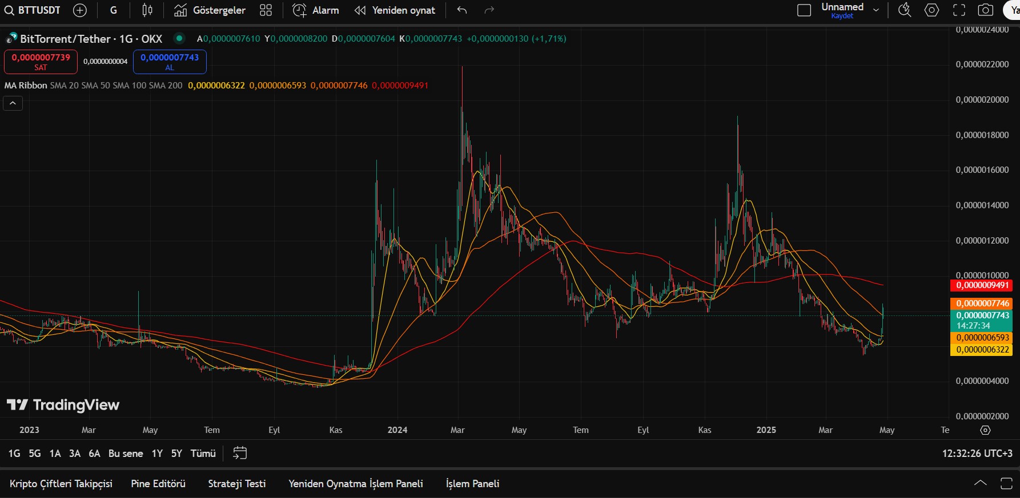Select MA Ribbon indicator legend
This screenshot has width=1020, height=498.
(26, 86)
